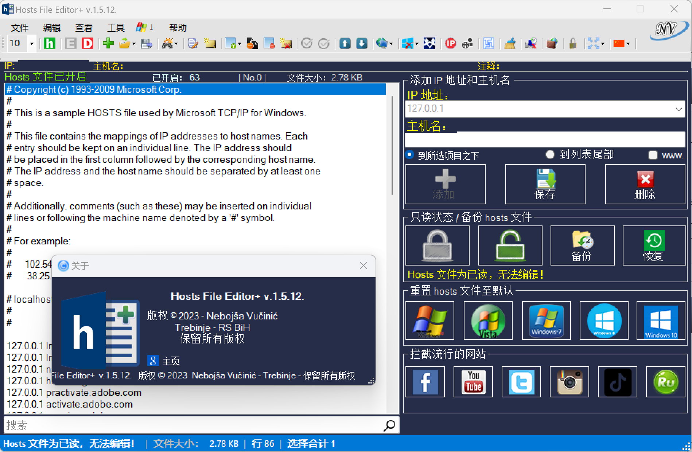Block TikTok with the TikTok icon

click(618, 382)
